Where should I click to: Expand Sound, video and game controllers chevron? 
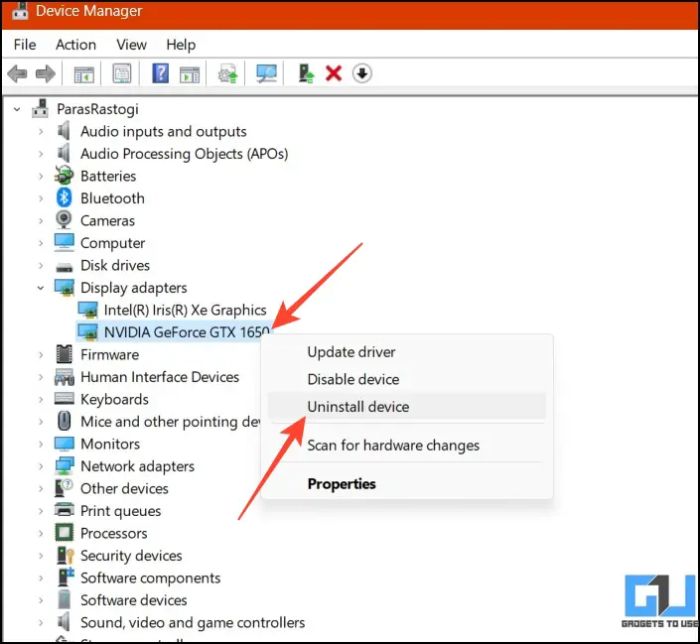41,622
